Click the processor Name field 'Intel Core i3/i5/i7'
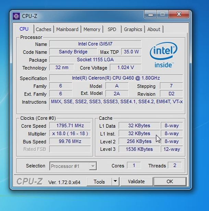209x211 pixels. [x=95, y=44]
